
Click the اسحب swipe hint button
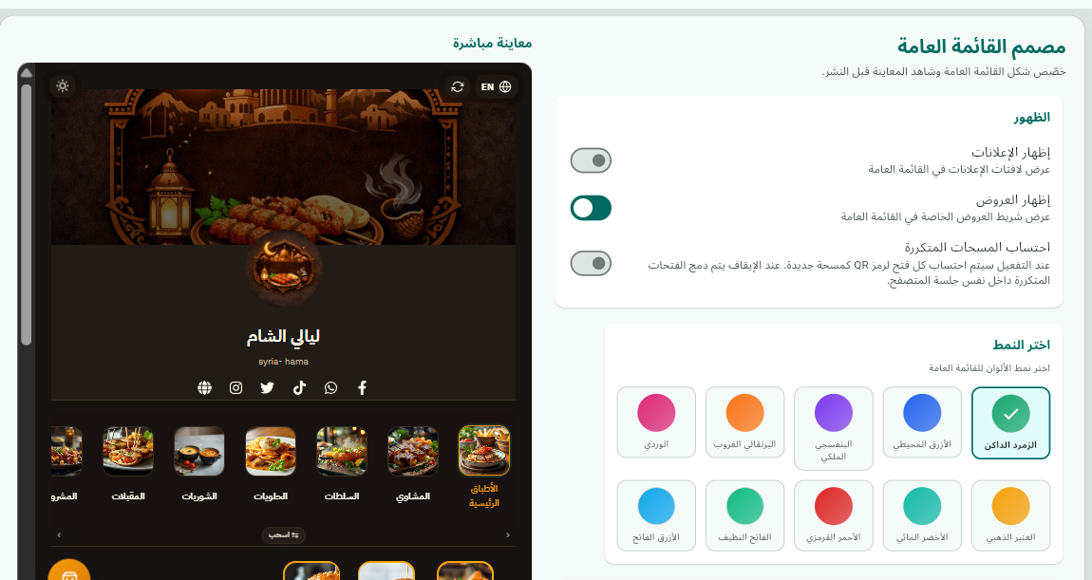tap(284, 534)
